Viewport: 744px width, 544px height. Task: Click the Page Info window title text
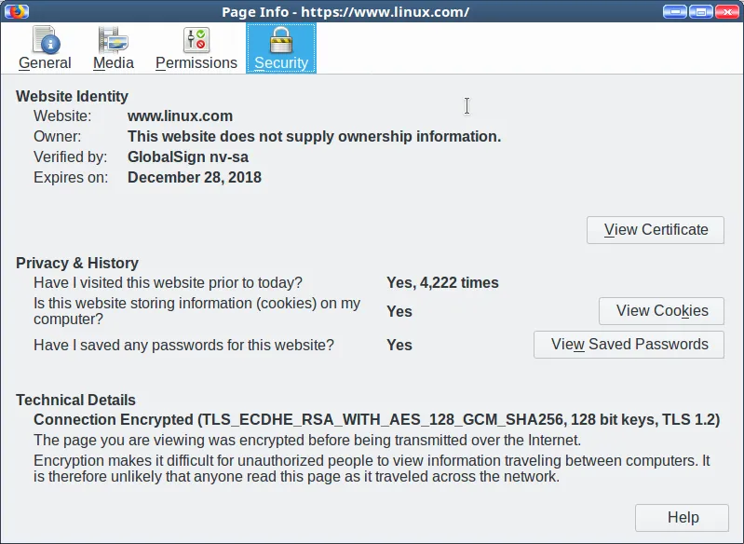pyautogui.click(x=345, y=12)
